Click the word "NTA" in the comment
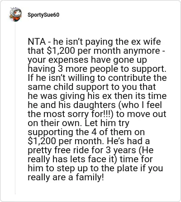Screen dimensions: 181x202 (x=37, y=42)
